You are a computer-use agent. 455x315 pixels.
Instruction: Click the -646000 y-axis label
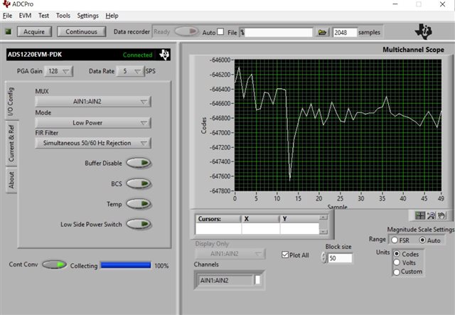tap(220, 60)
